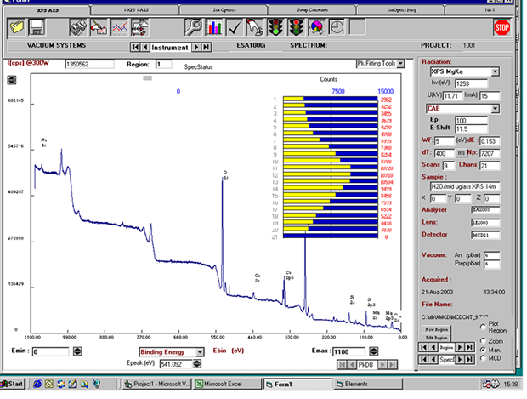The image size is (527, 399).
Task: Open the colored bar chart tool
Action: (214, 27)
